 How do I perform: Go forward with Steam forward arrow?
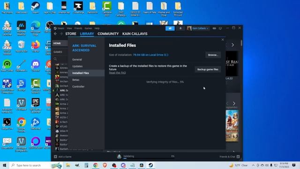click(61, 34)
